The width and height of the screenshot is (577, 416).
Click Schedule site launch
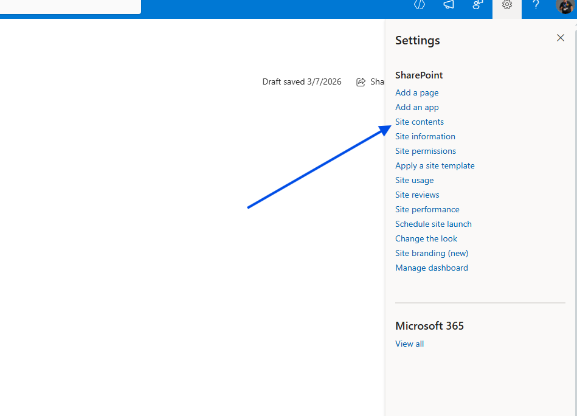[x=433, y=224]
